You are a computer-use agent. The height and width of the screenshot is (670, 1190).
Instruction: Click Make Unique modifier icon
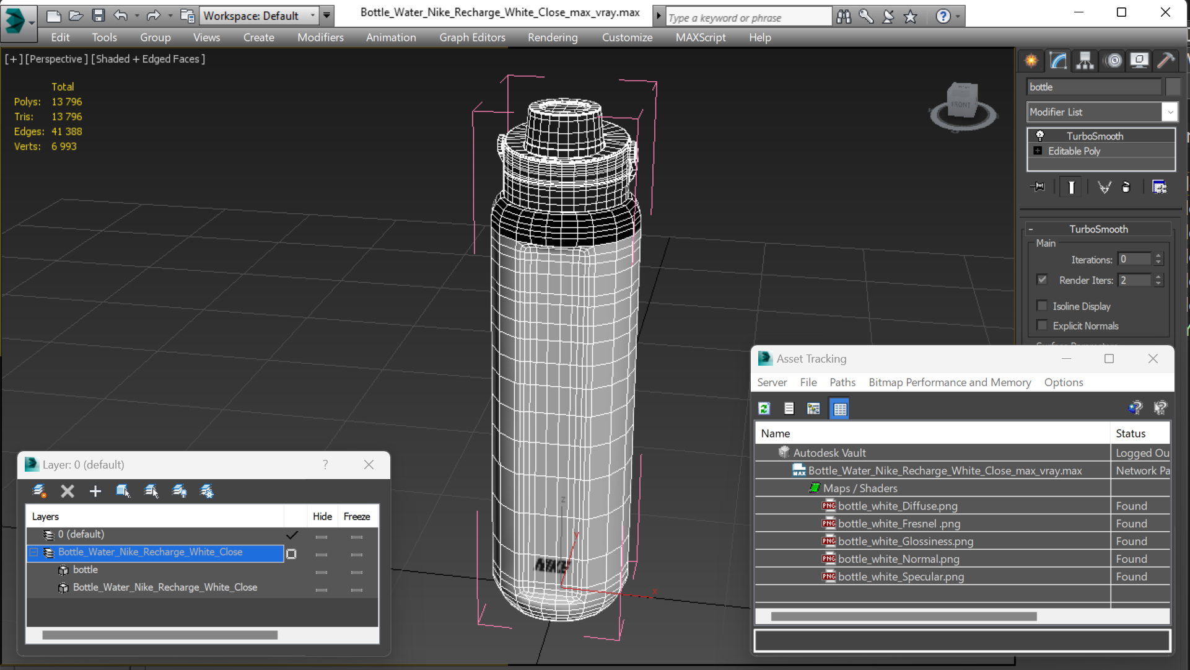(x=1104, y=187)
